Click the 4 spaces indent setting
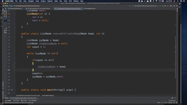 pyautogui.click(x=170, y=102)
